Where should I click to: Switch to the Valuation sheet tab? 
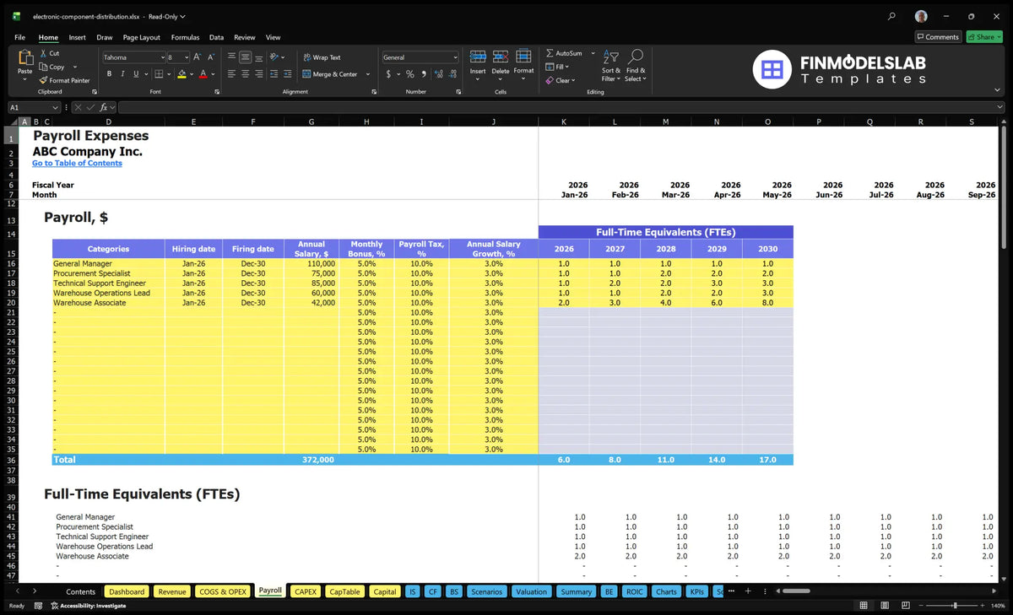531,591
